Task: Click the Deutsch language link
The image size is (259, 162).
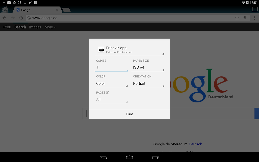Action: point(196,144)
